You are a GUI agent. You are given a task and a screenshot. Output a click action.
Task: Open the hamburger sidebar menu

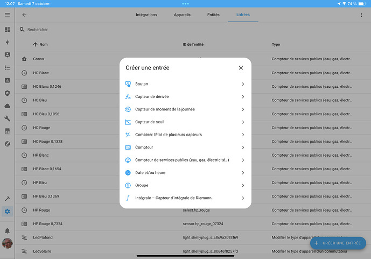(8, 15)
